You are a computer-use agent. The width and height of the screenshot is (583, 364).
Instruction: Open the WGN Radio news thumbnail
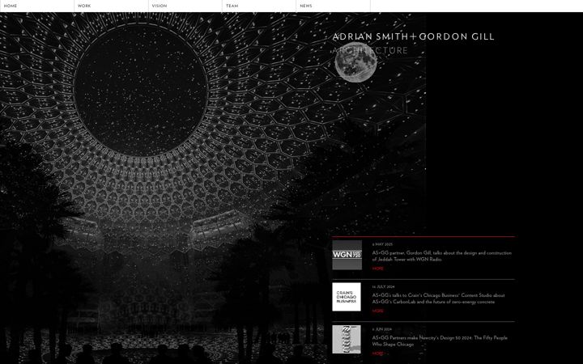click(347, 255)
